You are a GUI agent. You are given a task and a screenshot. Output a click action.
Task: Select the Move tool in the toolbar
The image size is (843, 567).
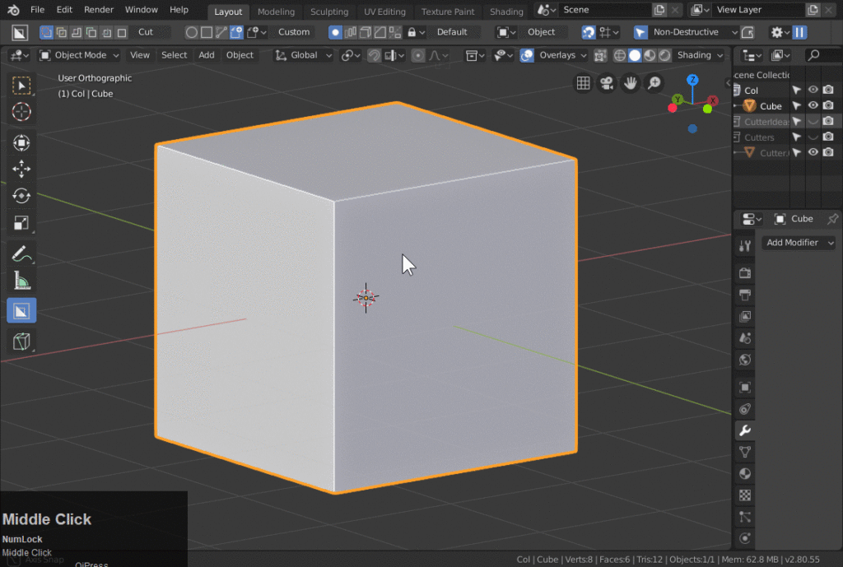[x=21, y=169]
